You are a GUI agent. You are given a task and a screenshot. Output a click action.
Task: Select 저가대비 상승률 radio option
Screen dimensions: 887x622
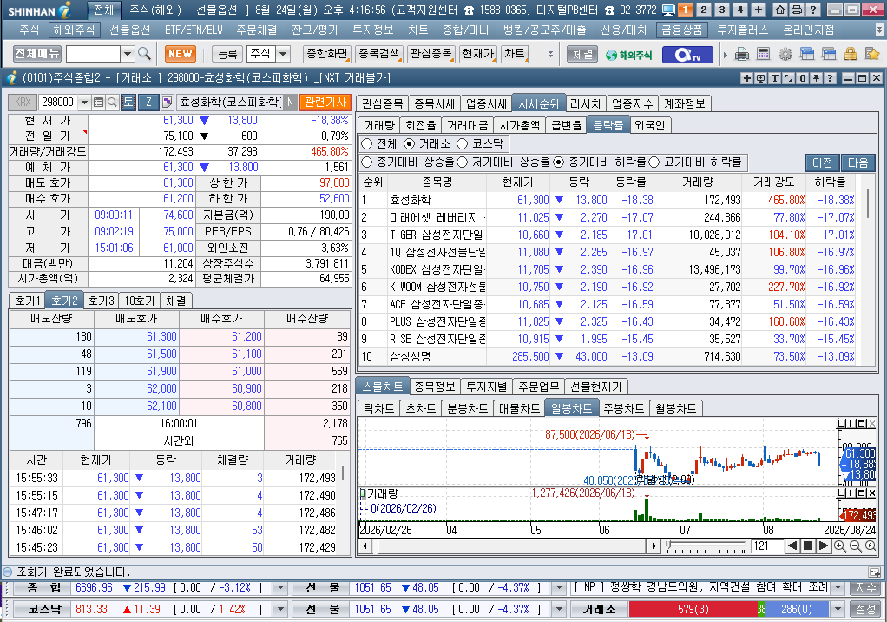(463, 162)
